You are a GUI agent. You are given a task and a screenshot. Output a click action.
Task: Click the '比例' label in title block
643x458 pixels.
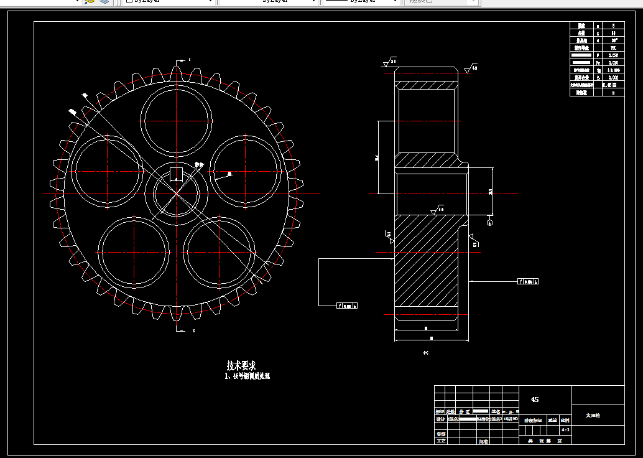tap(565, 420)
